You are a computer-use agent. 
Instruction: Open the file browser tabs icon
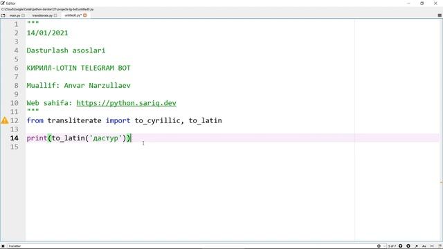click(3, 15)
